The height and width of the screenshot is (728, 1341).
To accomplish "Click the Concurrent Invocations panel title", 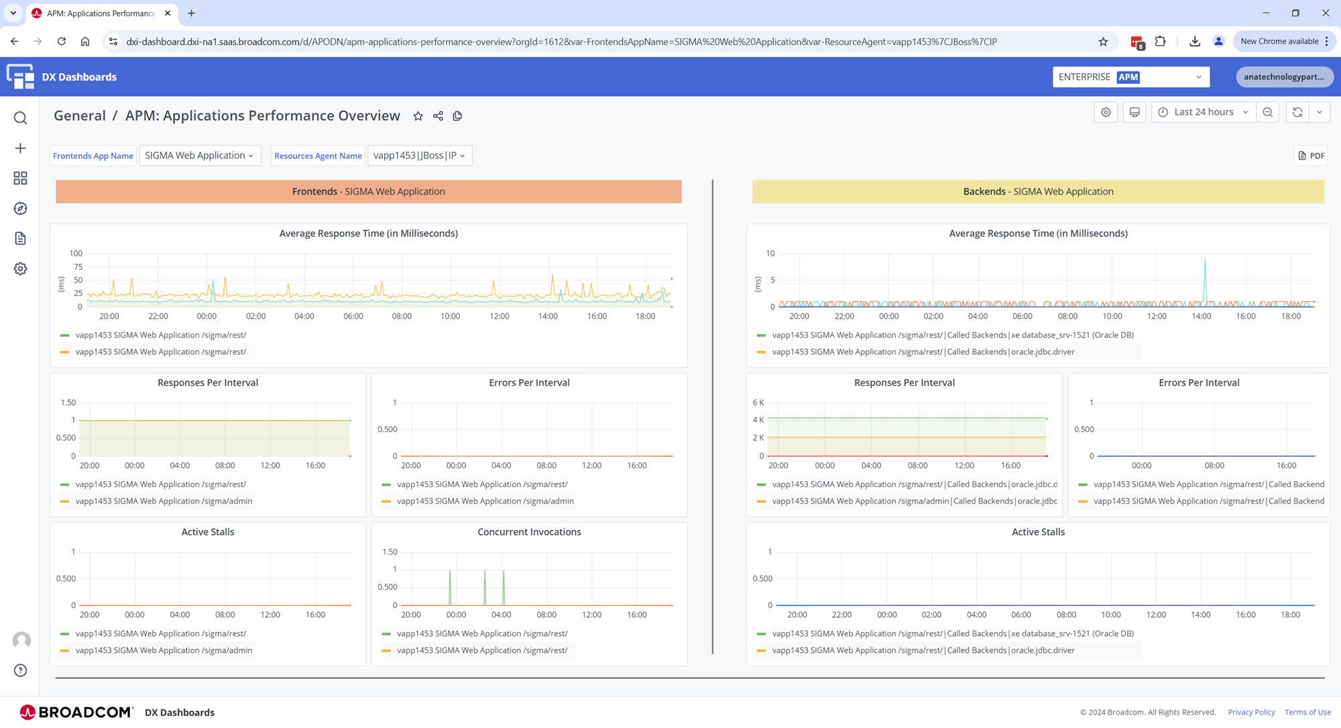I will pos(529,531).
